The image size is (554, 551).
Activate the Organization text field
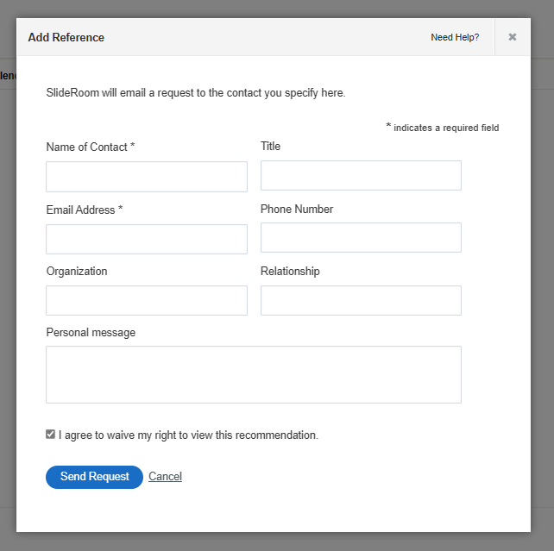click(147, 300)
